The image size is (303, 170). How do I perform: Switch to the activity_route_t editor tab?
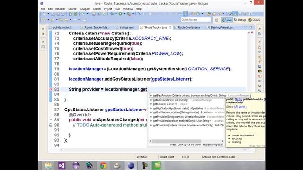61,27
